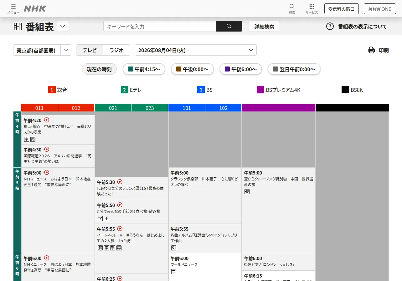Open the サービス grid icon
This screenshot has width=402, height=281.
[x=312, y=9]
